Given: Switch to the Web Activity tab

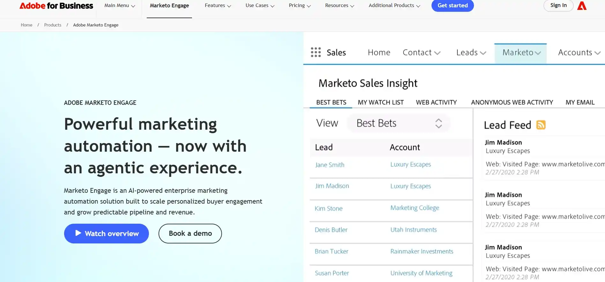Looking at the screenshot, I should click(436, 102).
